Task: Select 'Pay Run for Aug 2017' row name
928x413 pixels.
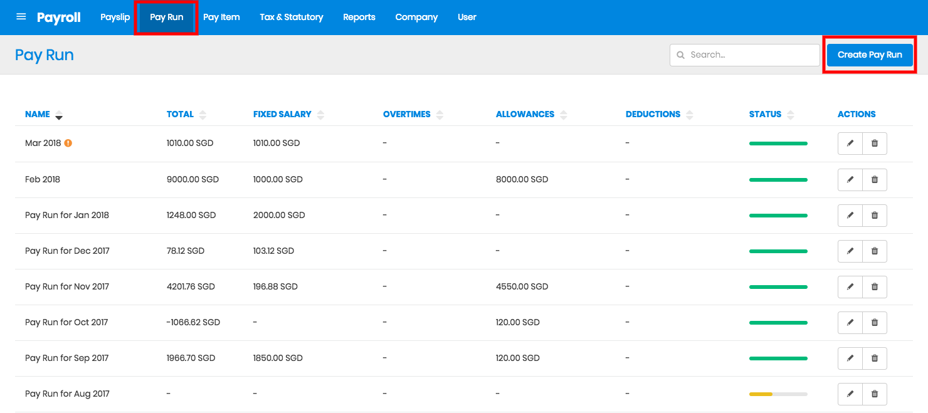Action: click(67, 394)
